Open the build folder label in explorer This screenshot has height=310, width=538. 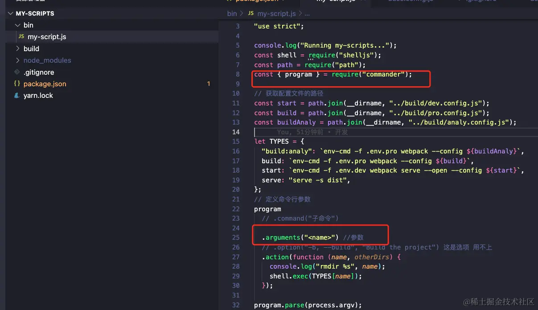[x=31, y=48]
